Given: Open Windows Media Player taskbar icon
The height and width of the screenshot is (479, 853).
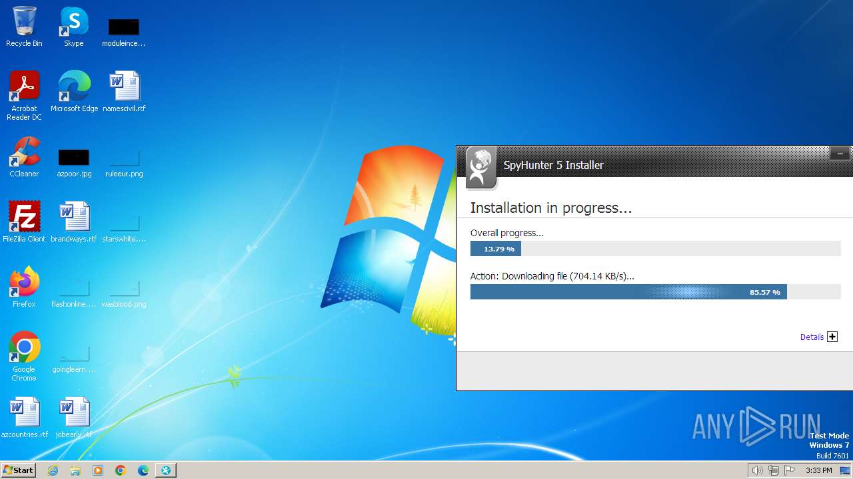Looking at the screenshot, I should pyautogui.click(x=98, y=470).
